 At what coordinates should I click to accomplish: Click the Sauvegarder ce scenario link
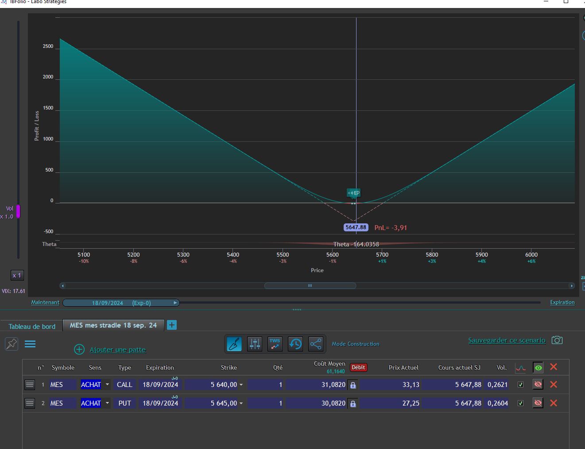click(507, 340)
